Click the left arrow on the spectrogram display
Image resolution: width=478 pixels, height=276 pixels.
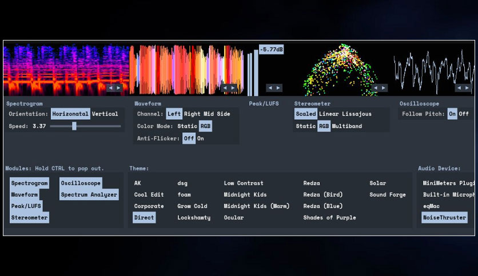(111, 88)
